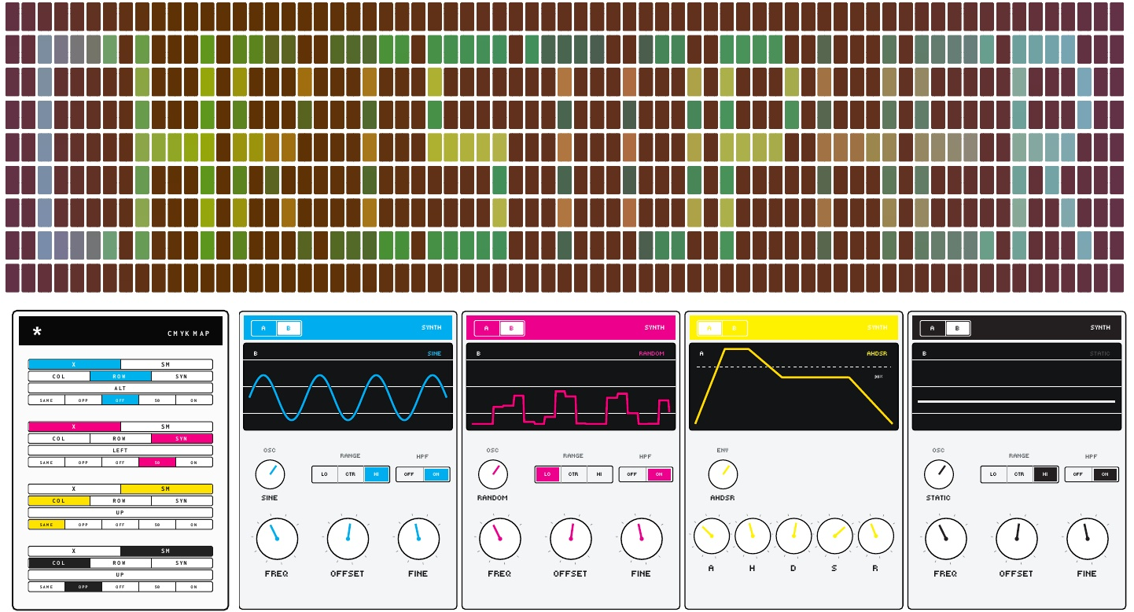Click the magenta random waveform display

pos(570,386)
